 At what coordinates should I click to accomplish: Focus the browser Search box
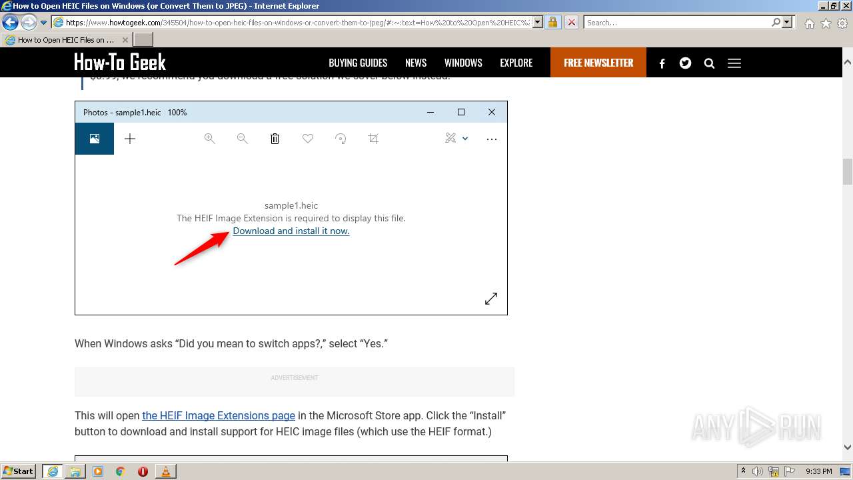pyautogui.click(x=677, y=23)
